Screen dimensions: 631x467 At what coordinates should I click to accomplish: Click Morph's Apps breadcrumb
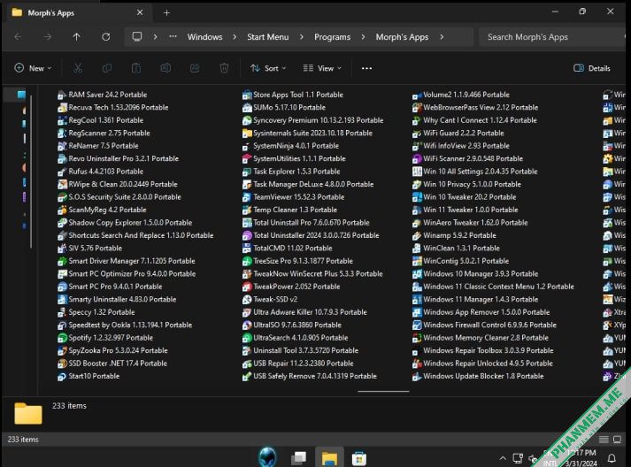(x=402, y=37)
